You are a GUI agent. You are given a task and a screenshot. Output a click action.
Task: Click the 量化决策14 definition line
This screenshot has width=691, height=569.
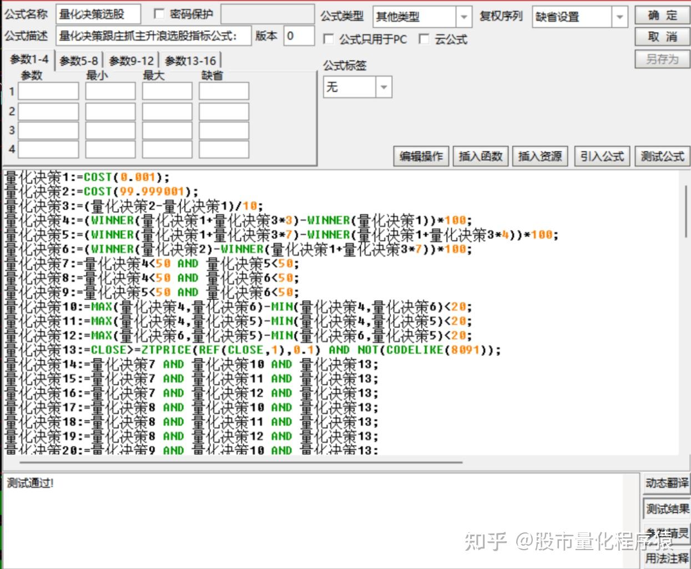click(x=191, y=364)
